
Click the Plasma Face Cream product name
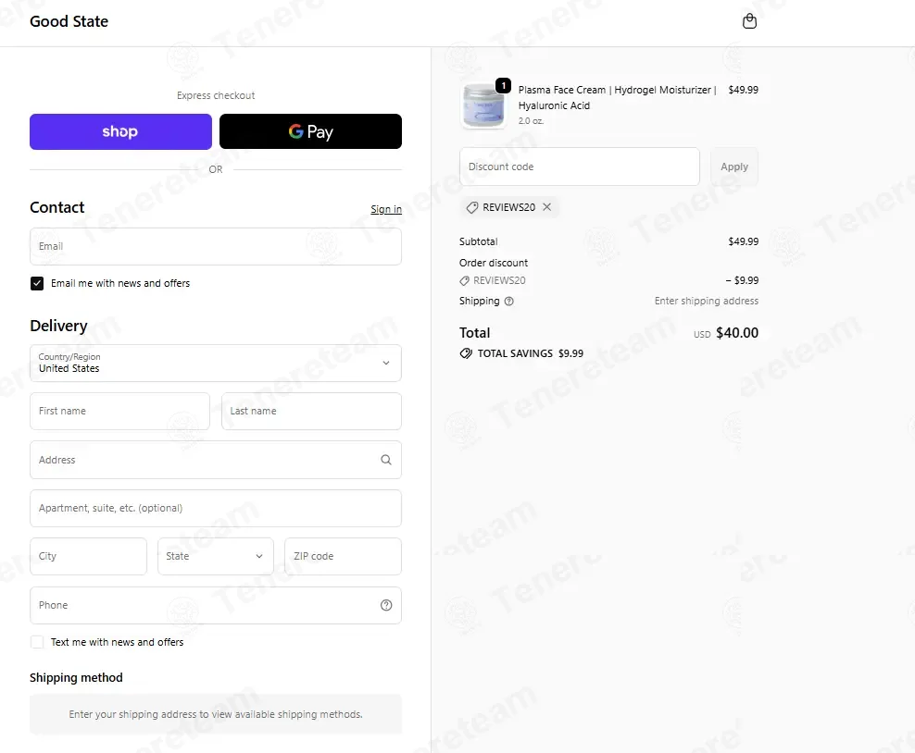[618, 97]
